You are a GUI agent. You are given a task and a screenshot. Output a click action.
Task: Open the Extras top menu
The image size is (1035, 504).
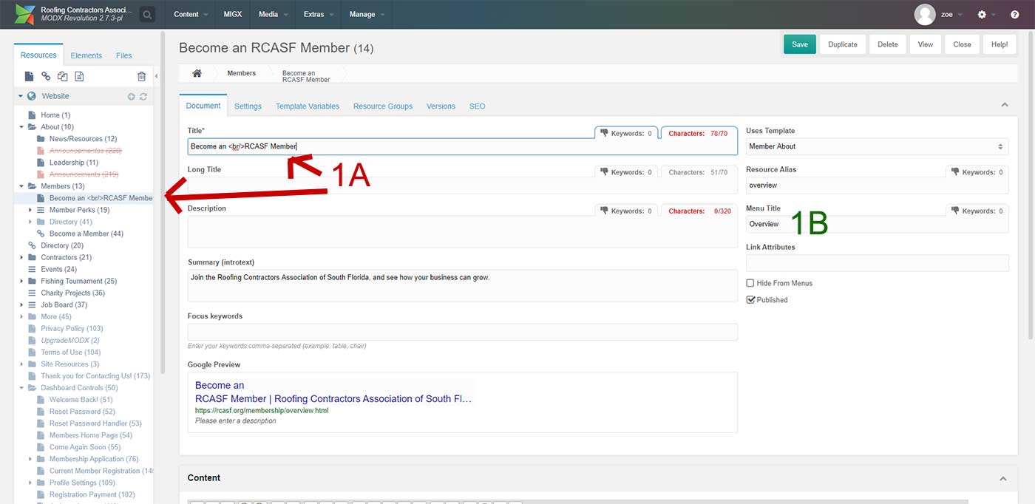[x=319, y=14]
